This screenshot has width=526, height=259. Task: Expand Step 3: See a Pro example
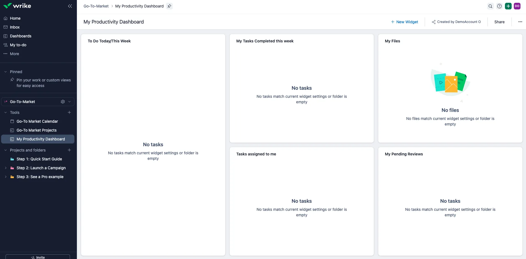[6, 177]
